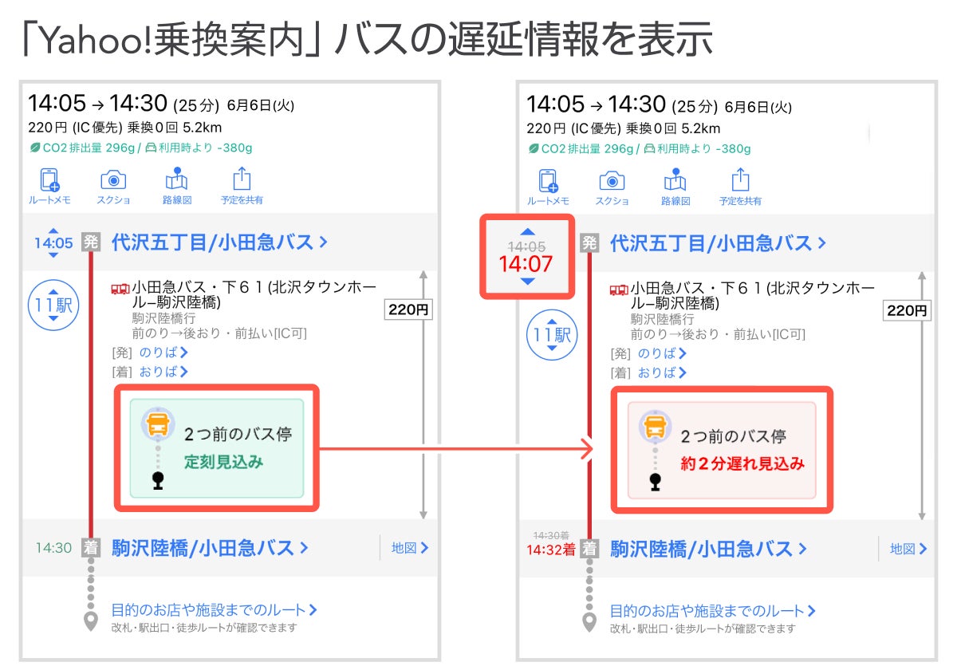Tap スクショ camera icon in left screen
The width and height of the screenshot is (957, 666).
[x=112, y=180]
